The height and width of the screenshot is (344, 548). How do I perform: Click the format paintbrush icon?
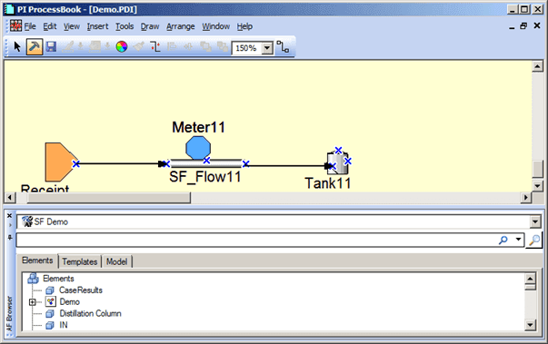[139, 46]
